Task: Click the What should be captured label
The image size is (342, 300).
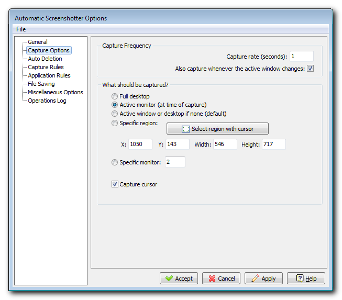Action: 135,85
